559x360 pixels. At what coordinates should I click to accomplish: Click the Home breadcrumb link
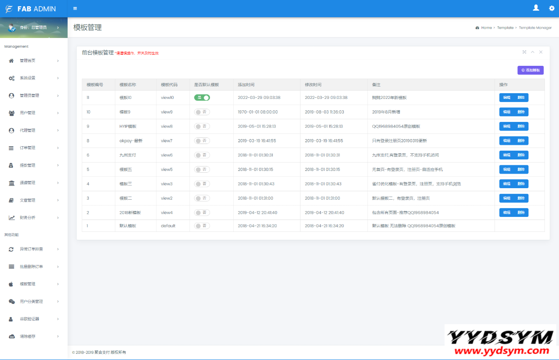(x=486, y=28)
